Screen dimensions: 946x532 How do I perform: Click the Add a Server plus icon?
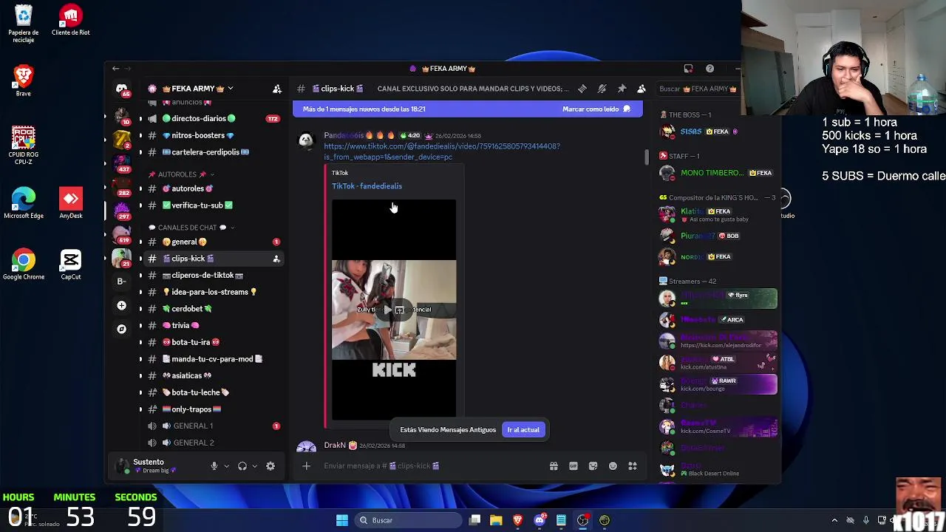pyautogui.click(x=121, y=305)
